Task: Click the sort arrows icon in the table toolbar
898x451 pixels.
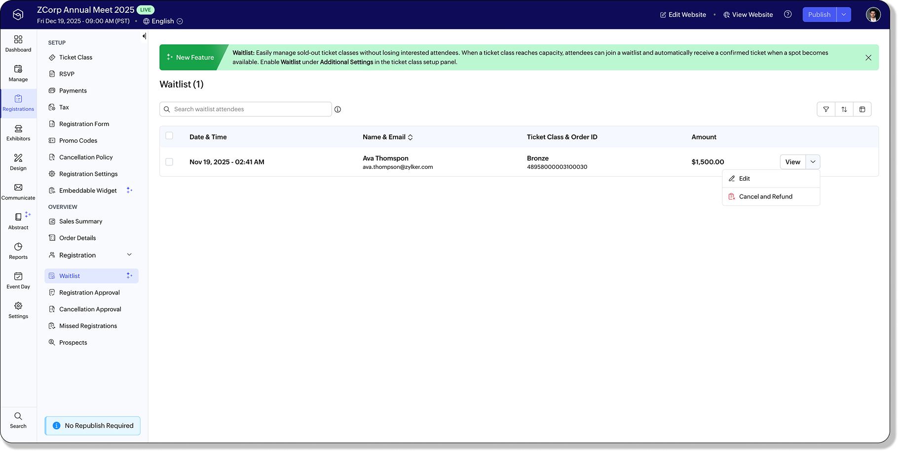Action: [844, 109]
